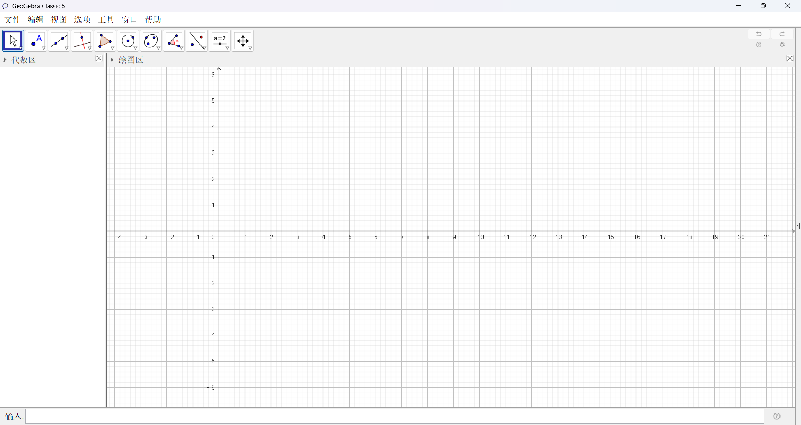Viewport: 801px width, 425px height.
Task: Open the 编辑 menu
Action: [35, 20]
